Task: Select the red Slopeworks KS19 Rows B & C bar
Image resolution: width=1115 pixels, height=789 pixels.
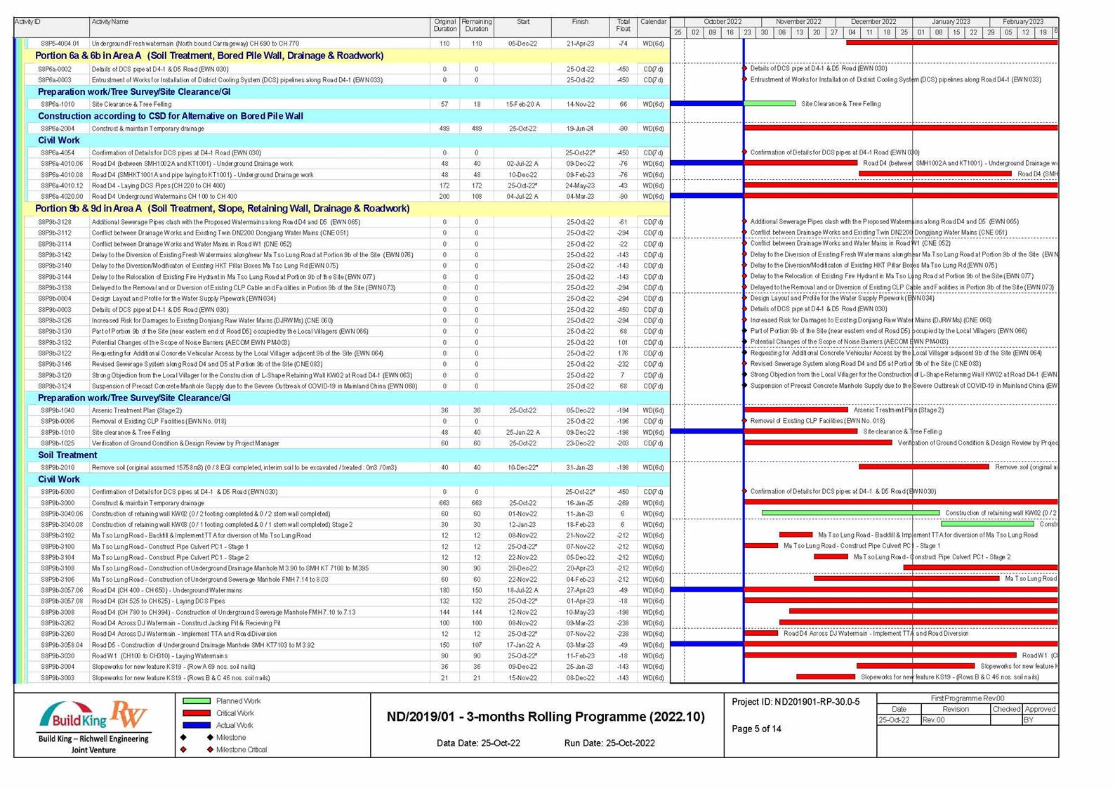Action: pos(826,677)
